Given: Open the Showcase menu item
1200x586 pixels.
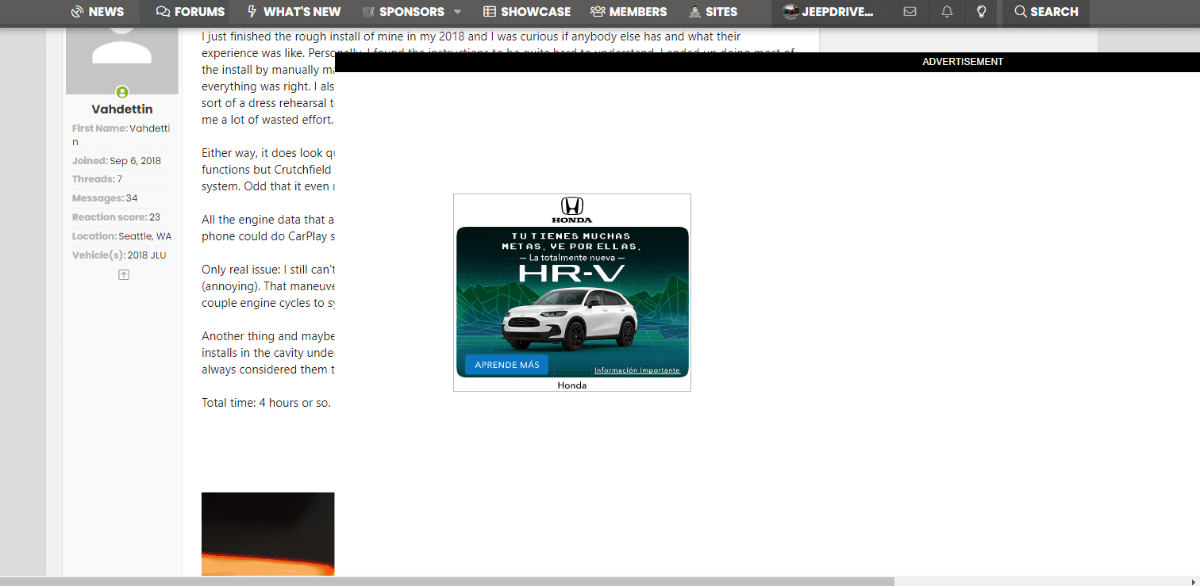Looking at the screenshot, I should click(x=527, y=12).
